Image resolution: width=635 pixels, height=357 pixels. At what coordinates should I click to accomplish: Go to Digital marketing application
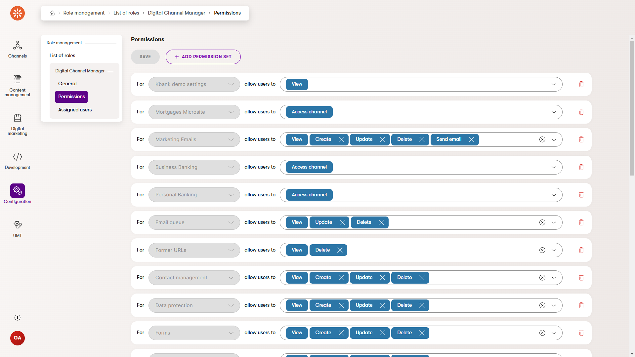point(17,124)
